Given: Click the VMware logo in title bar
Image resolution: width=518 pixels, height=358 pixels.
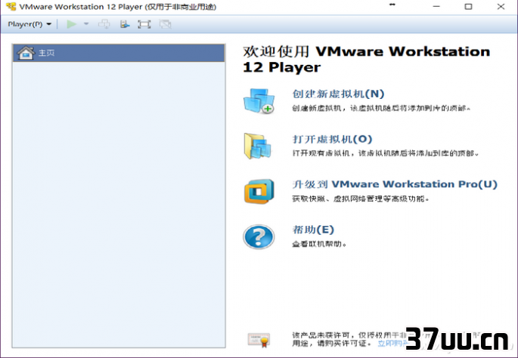Looking at the screenshot, I should tap(11, 7).
